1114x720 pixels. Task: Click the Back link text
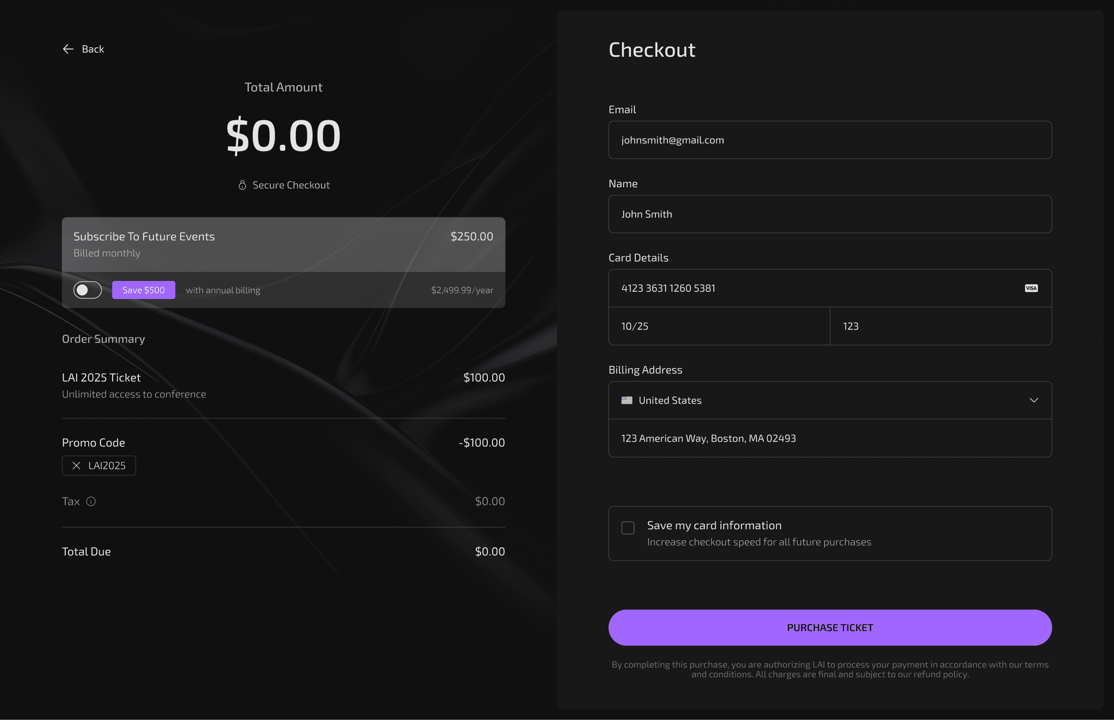point(93,49)
